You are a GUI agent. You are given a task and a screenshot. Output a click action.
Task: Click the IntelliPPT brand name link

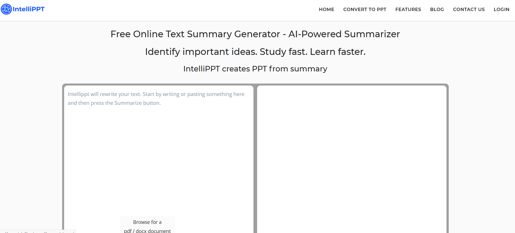pos(28,9)
